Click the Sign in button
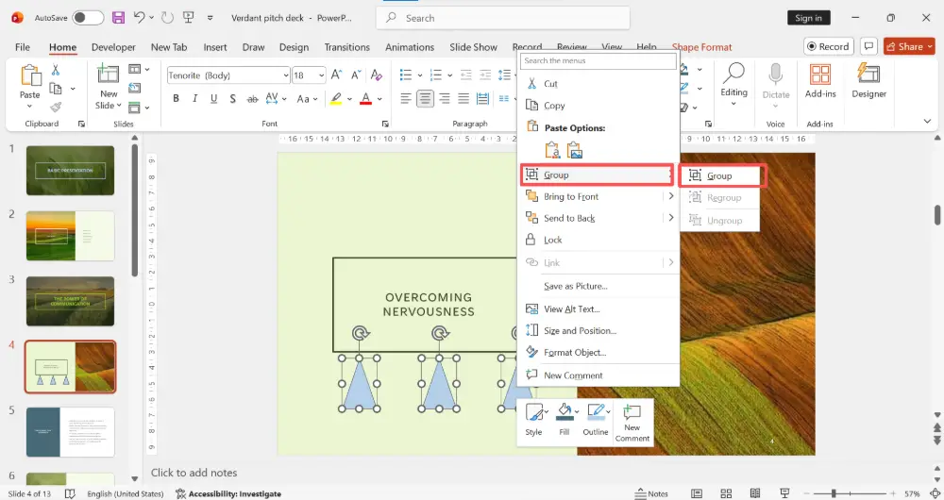The image size is (944, 500). click(808, 17)
